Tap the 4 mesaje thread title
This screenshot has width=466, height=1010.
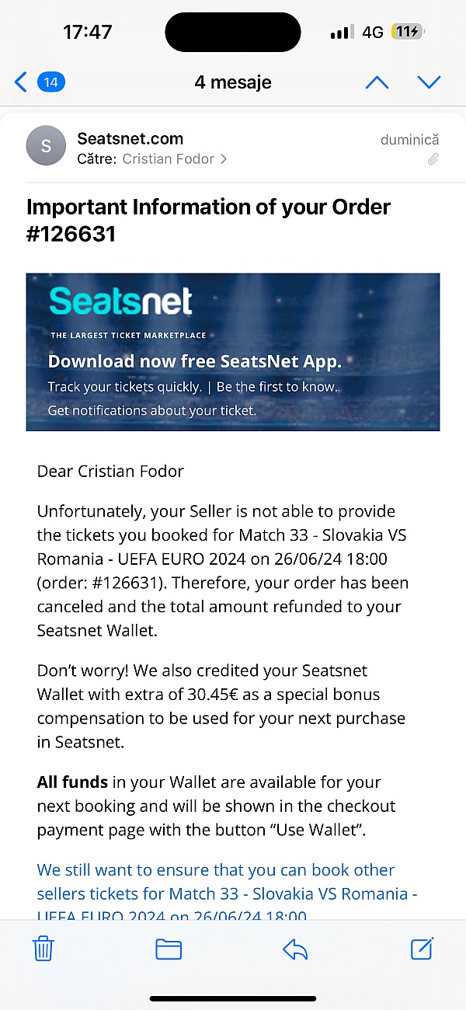[x=233, y=82]
